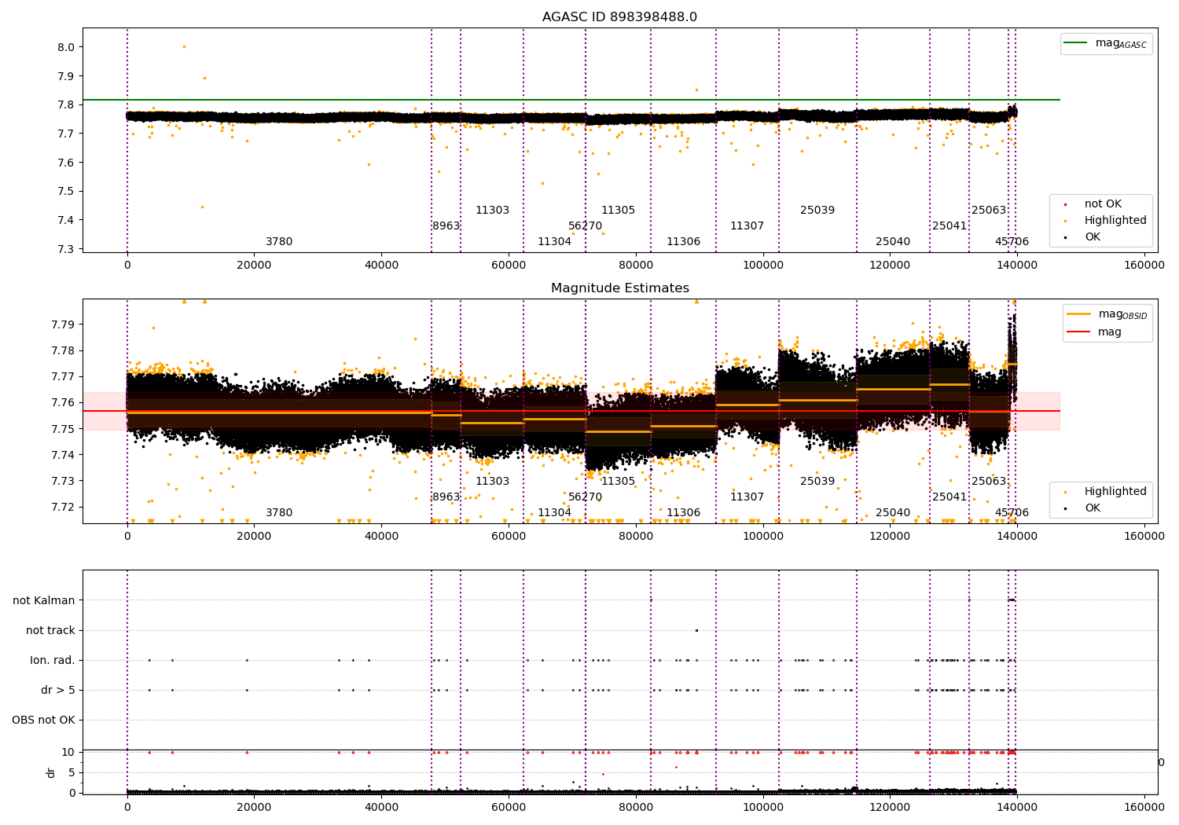1179x825 pixels.
Task: Click 8963 in the Magnitude Estimates plot
Action: 446,497
